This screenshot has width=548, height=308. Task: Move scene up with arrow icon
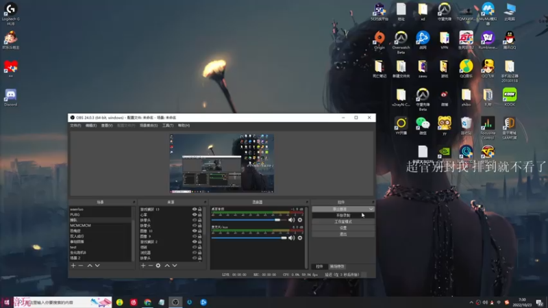pos(90,266)
